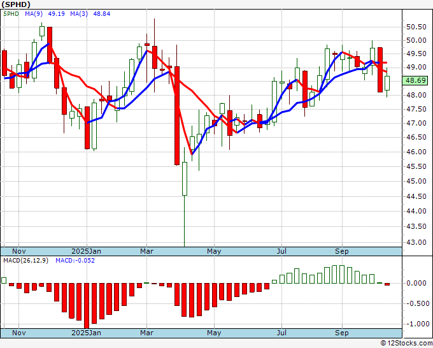Click the 49.50 price axis label

pyautogui.click(x=416, y=54)
